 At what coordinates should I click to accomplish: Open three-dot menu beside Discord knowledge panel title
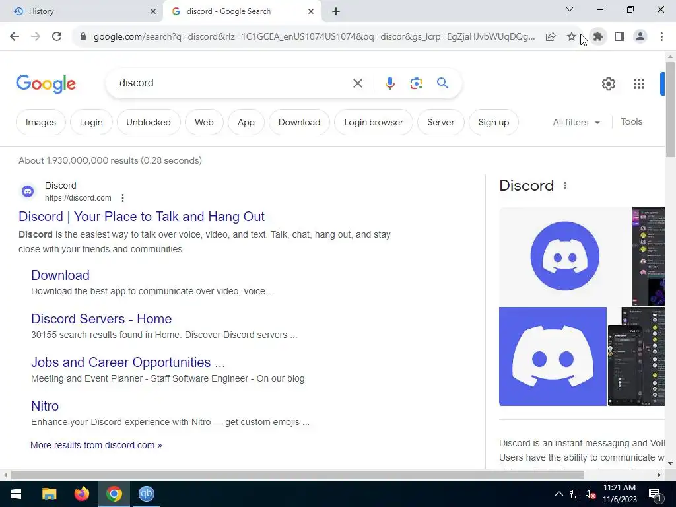pos(565,186)
